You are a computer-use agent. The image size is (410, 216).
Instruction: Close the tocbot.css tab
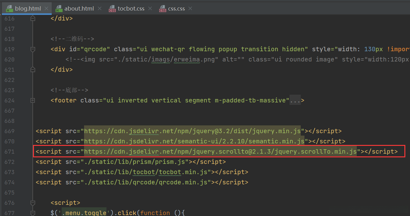[x=150, y=8]
